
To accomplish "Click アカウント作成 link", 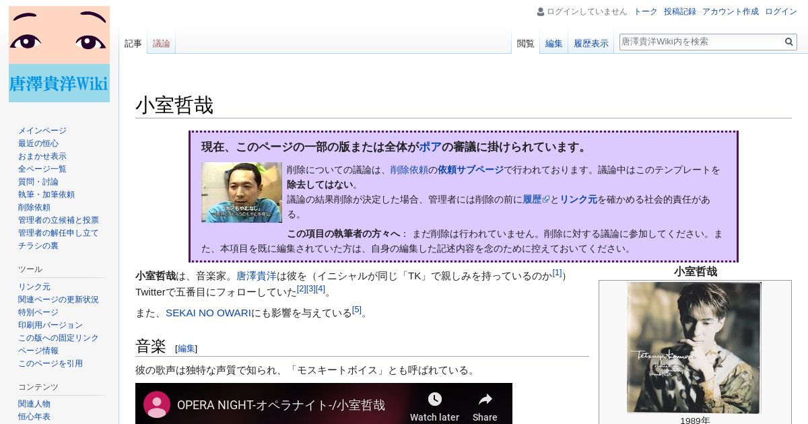I will coord(731,11).
